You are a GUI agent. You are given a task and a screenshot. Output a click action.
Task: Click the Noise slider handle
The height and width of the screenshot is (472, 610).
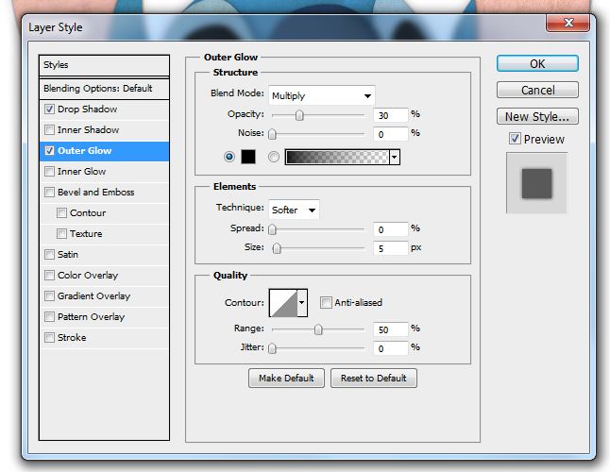pyautogui.click(x=272, y=134)
